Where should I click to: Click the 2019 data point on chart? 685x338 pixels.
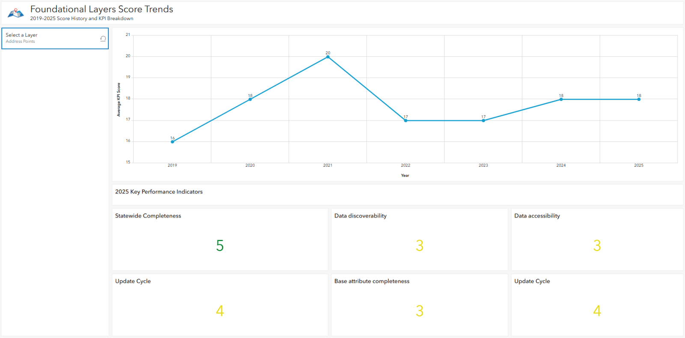(173, 141)
